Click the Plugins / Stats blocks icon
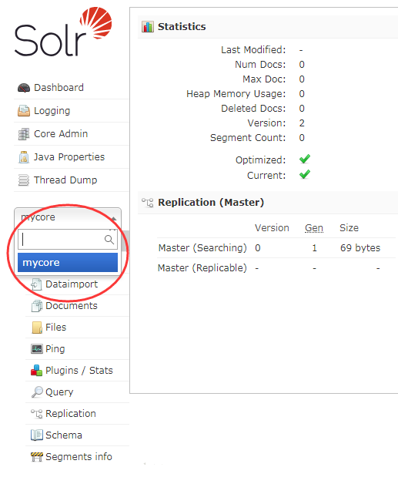The width and height of the screenshot is (398, 484). [x=36, y=371]
